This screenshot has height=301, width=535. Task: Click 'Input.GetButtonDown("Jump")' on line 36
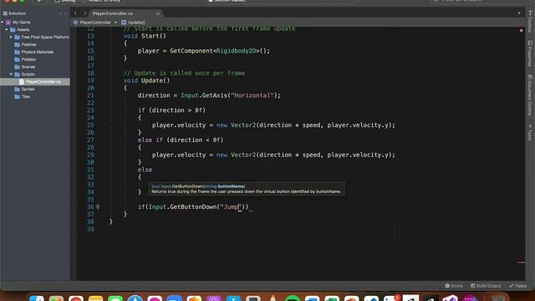click(x=196, y=207)
